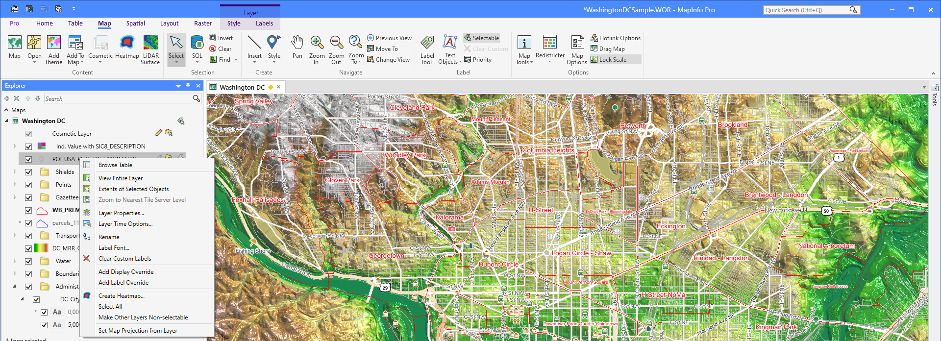Expand the Water layer group

click(15, 261)
